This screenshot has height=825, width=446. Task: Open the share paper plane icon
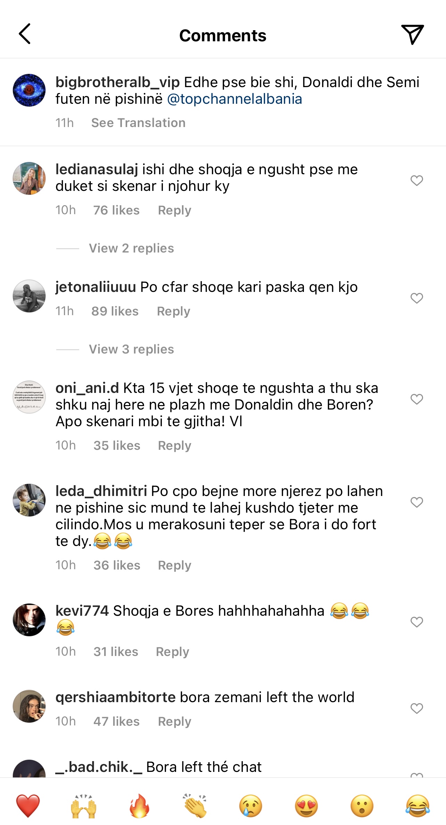[412, 34]
